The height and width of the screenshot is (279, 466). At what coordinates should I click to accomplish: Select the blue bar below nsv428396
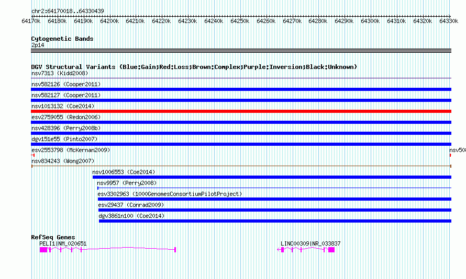pos(241,133)
